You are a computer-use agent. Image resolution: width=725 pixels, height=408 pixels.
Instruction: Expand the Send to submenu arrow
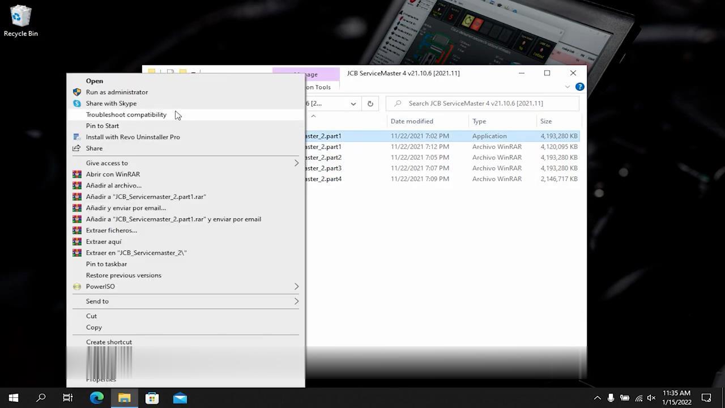296,301
